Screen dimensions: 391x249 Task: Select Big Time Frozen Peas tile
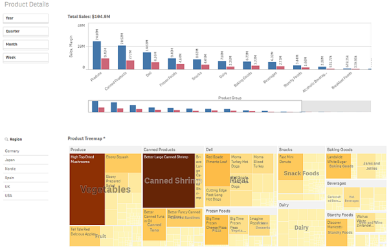click(238, 224)
